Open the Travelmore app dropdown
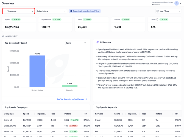The width and height of the screenshot is (184, 137). (x=19, y=11)
